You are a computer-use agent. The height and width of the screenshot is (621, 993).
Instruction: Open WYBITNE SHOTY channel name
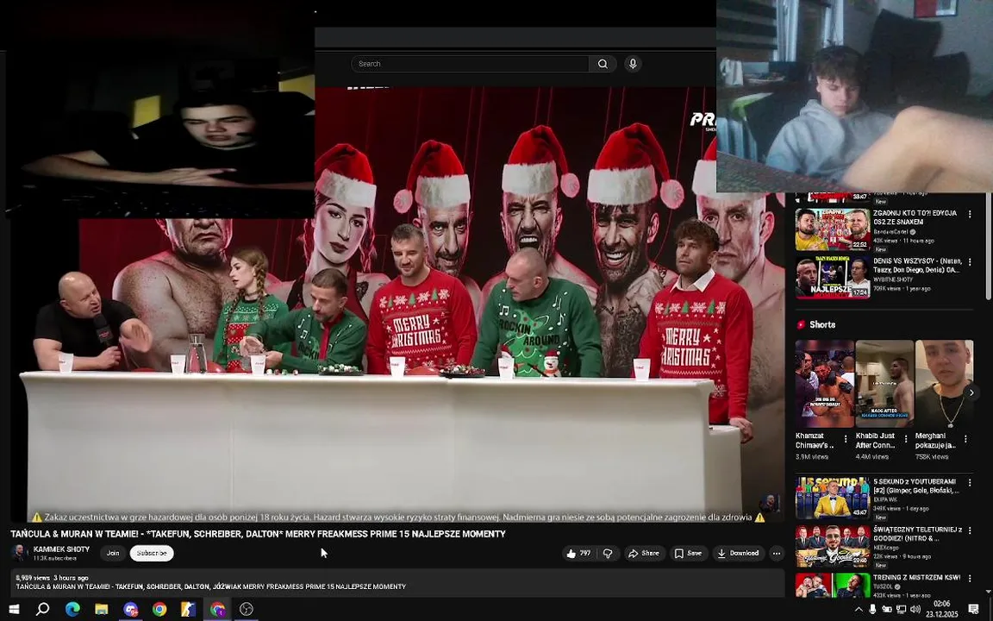coord(893,279)
